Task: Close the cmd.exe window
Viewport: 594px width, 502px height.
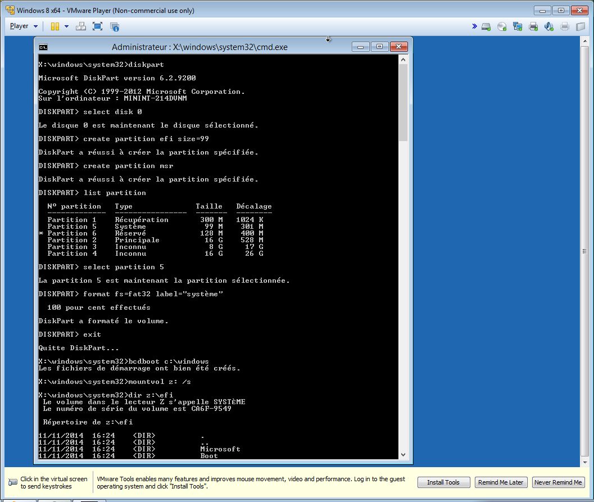Action: tap(399, 47)
